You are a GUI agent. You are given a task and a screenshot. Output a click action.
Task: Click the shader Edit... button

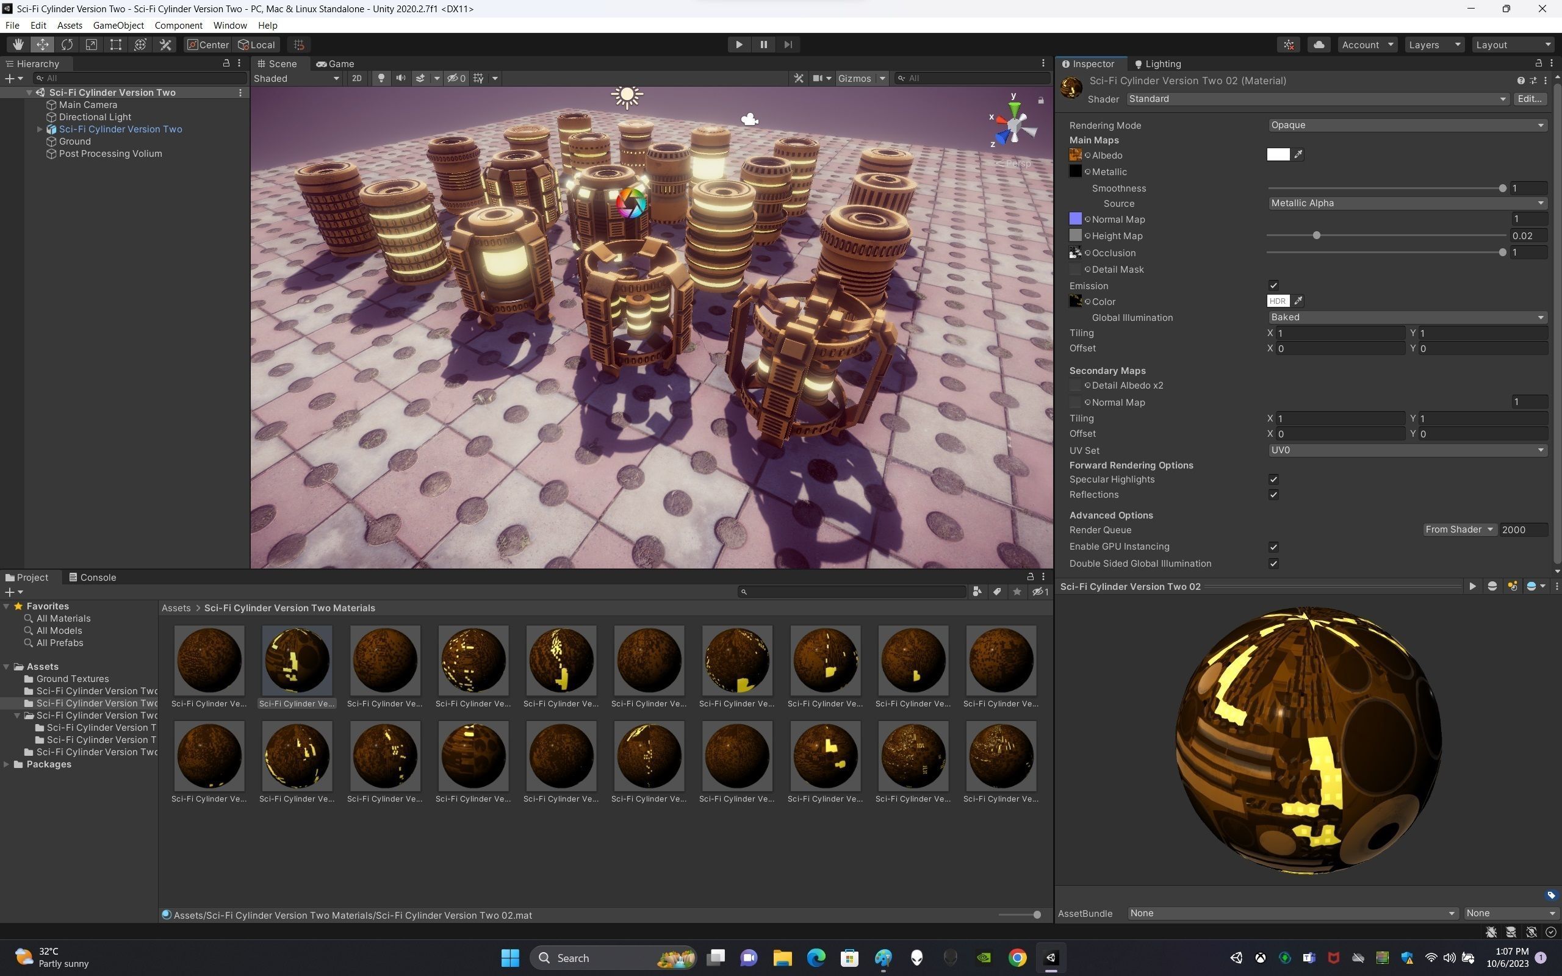point(1529,99)
